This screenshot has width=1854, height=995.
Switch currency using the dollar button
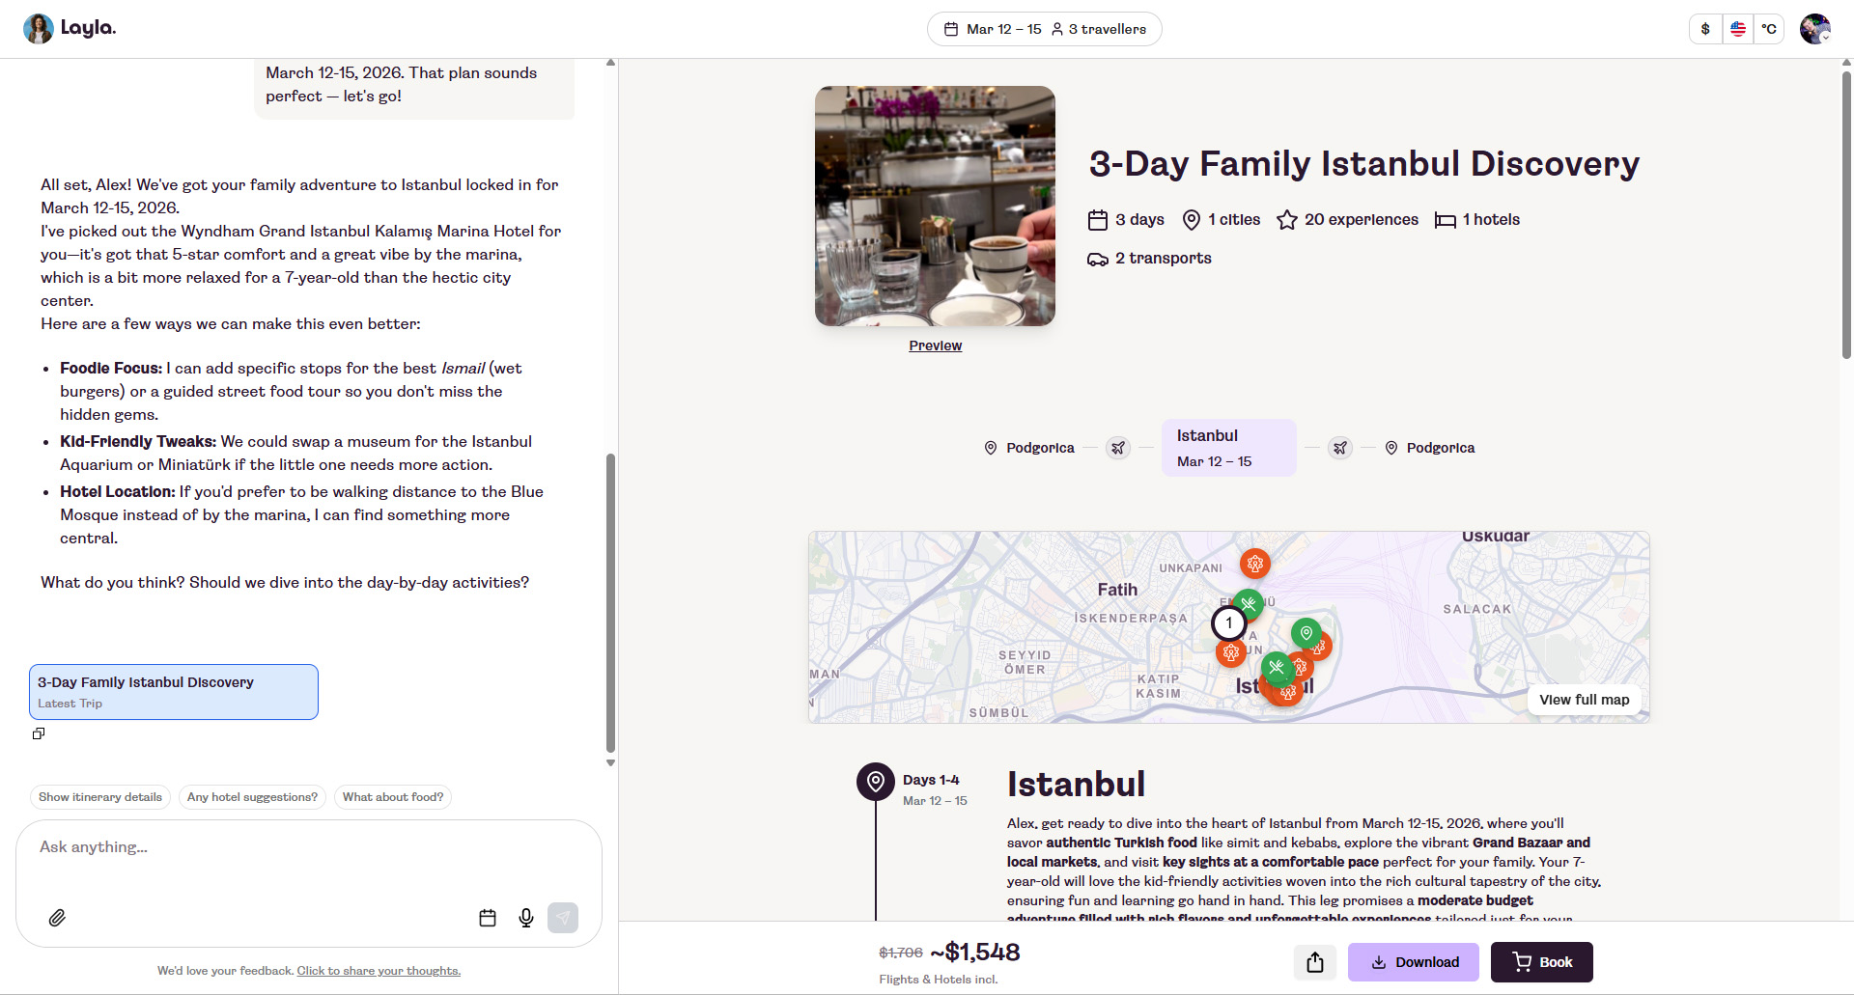tap(1705, 29)
